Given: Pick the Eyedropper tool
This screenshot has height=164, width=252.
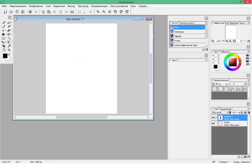Looking at the screenshot, I should click(x=9, y=46).
